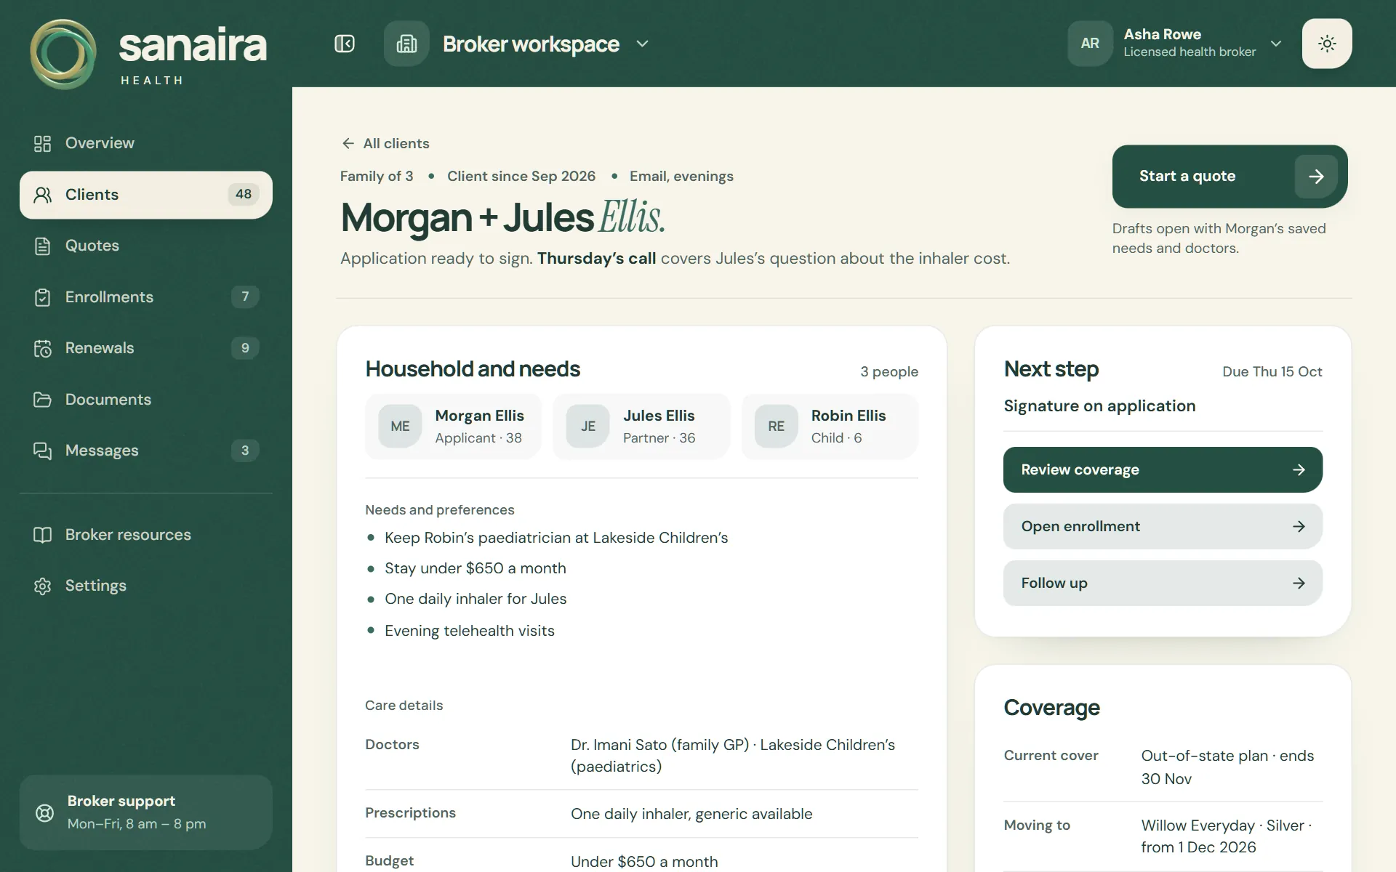Click 'Keep Robin's paediatrician at Lakeside Children's'
This screenshot has height=872, width=1396.
tap(556, 538)
